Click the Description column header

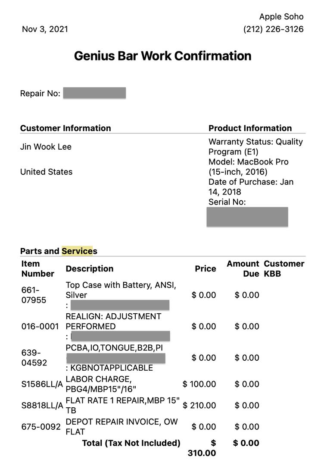tap(90, 269)
